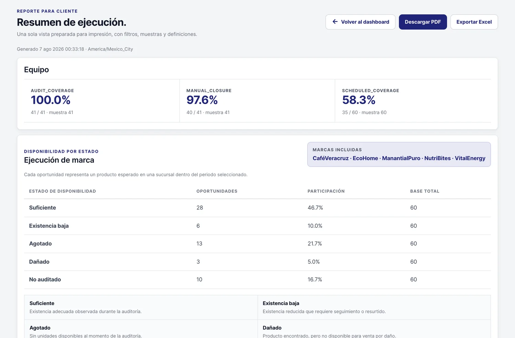The height and width of the screenshot is (338, 515).
Task: Click the Existencia baja definition card
Action: pyautogui.click(x=374, y=307)
